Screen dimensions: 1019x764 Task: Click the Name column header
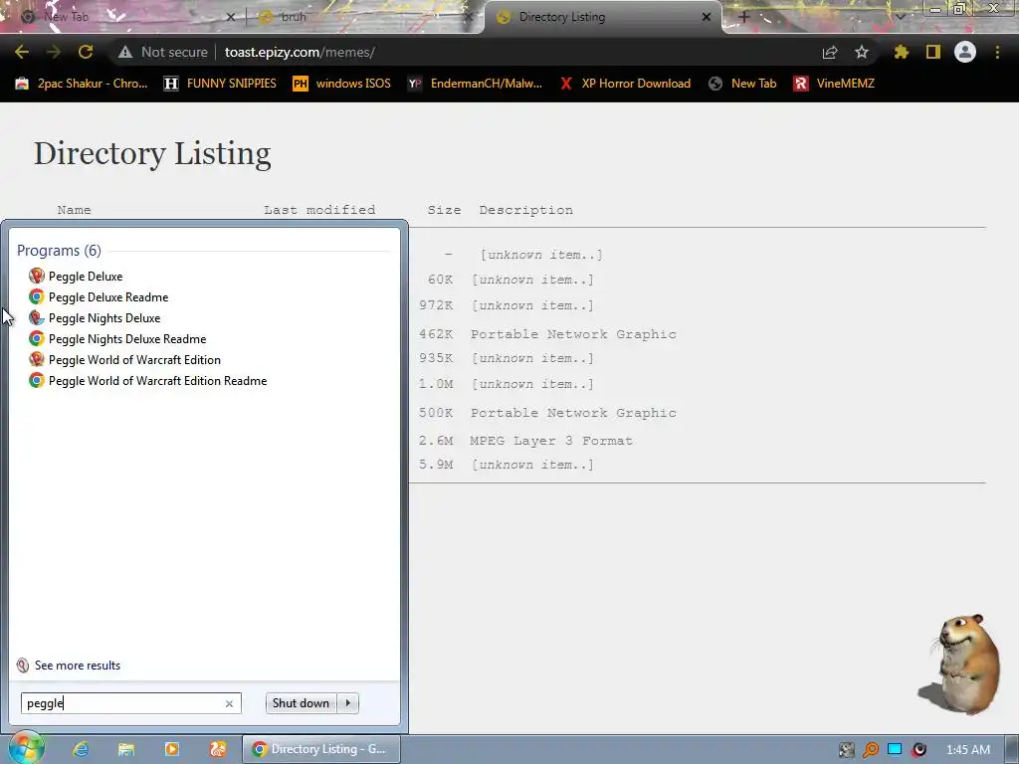point(74,210)
